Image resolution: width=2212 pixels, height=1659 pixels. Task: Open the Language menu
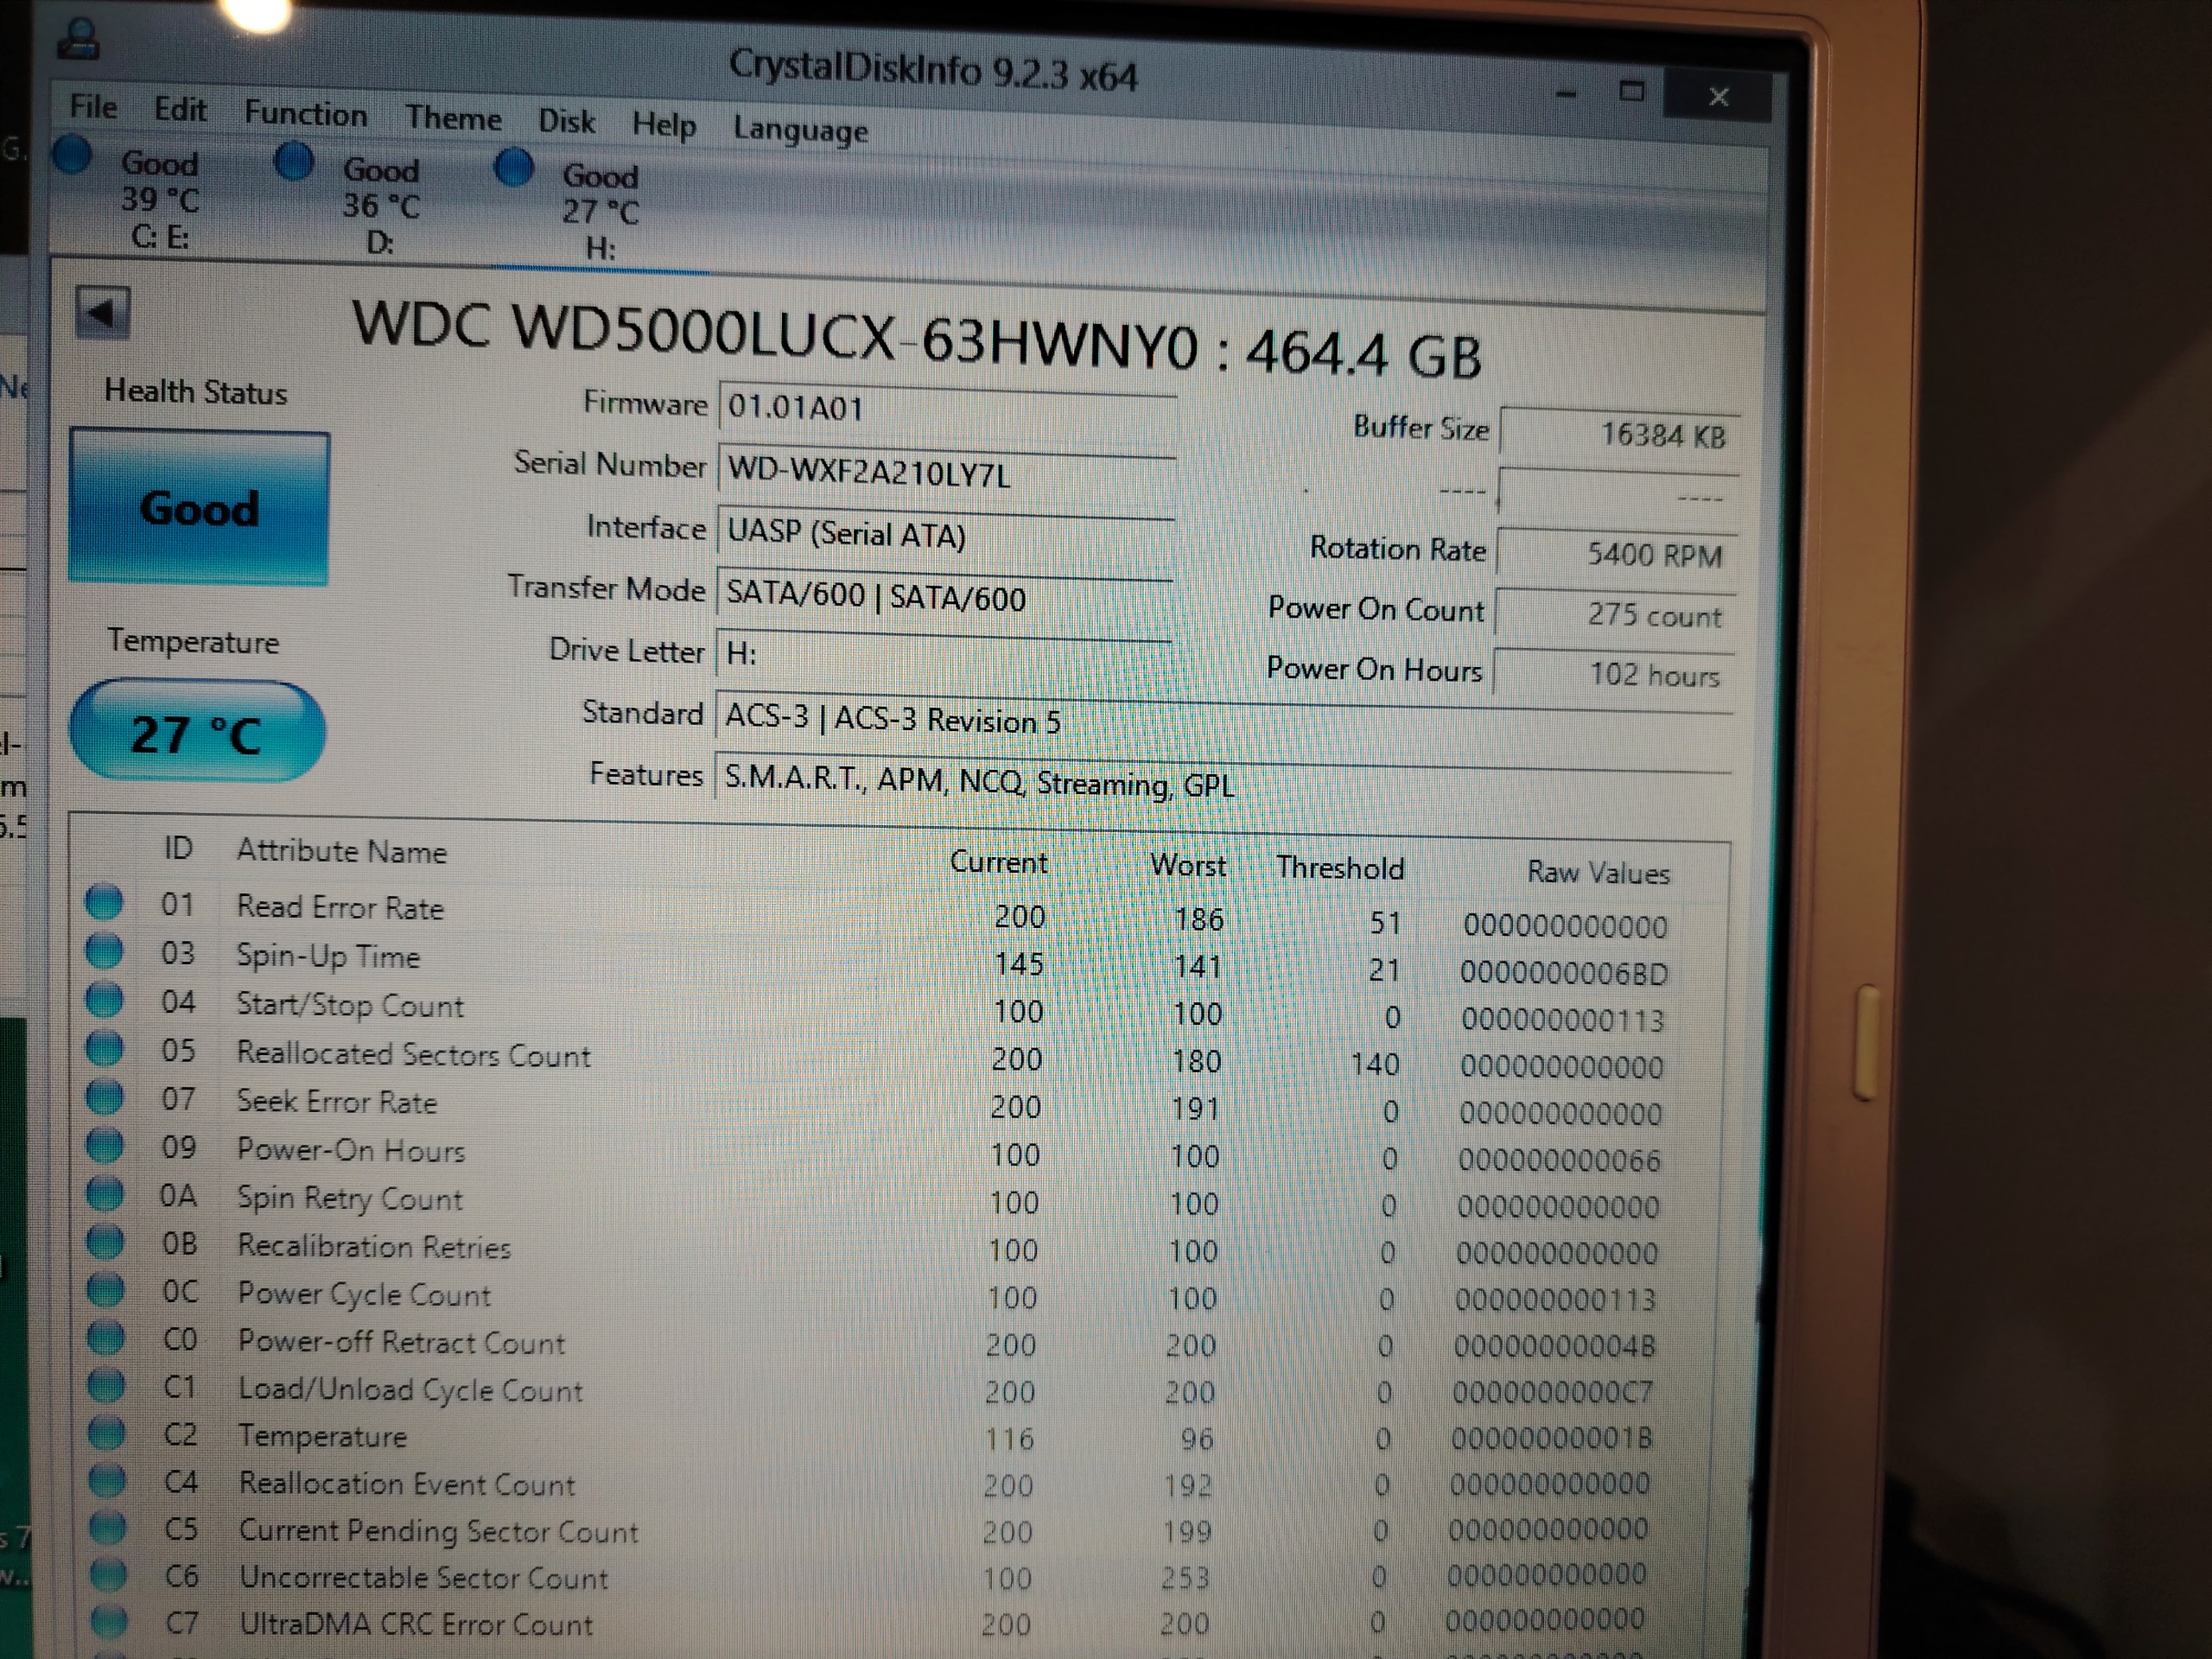(800, 130)
